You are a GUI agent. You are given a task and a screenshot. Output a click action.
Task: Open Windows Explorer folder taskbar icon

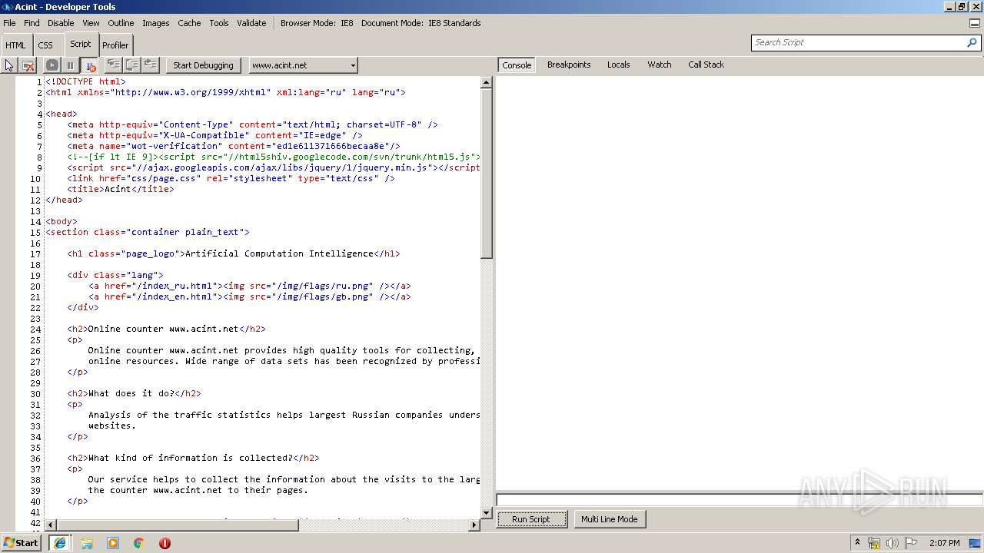[x=87, y=543]
